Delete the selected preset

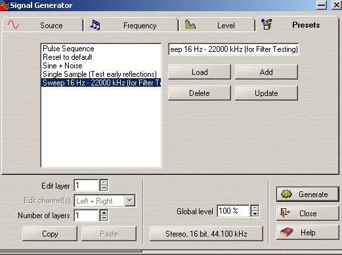[x=200, y=93]
